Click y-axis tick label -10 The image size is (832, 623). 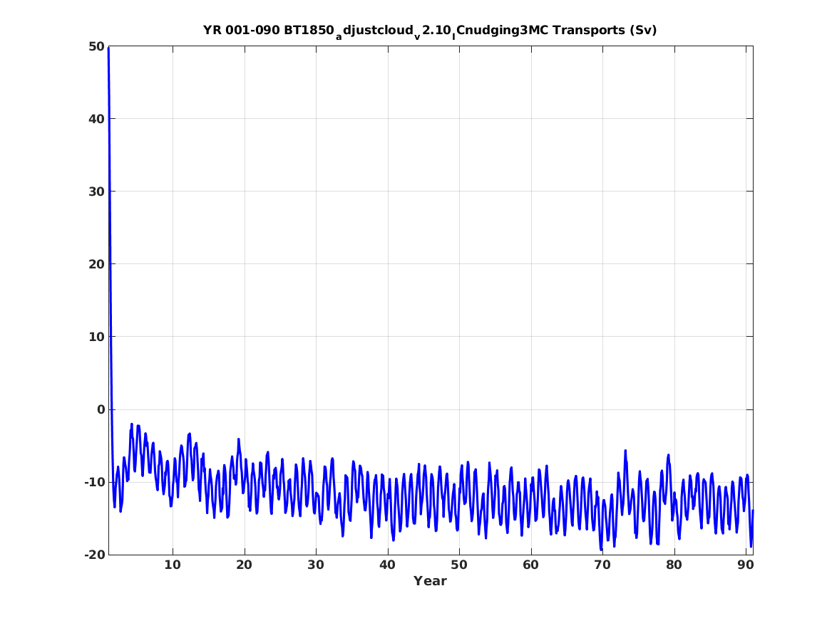pyautogui.click(x=94, y=482)
